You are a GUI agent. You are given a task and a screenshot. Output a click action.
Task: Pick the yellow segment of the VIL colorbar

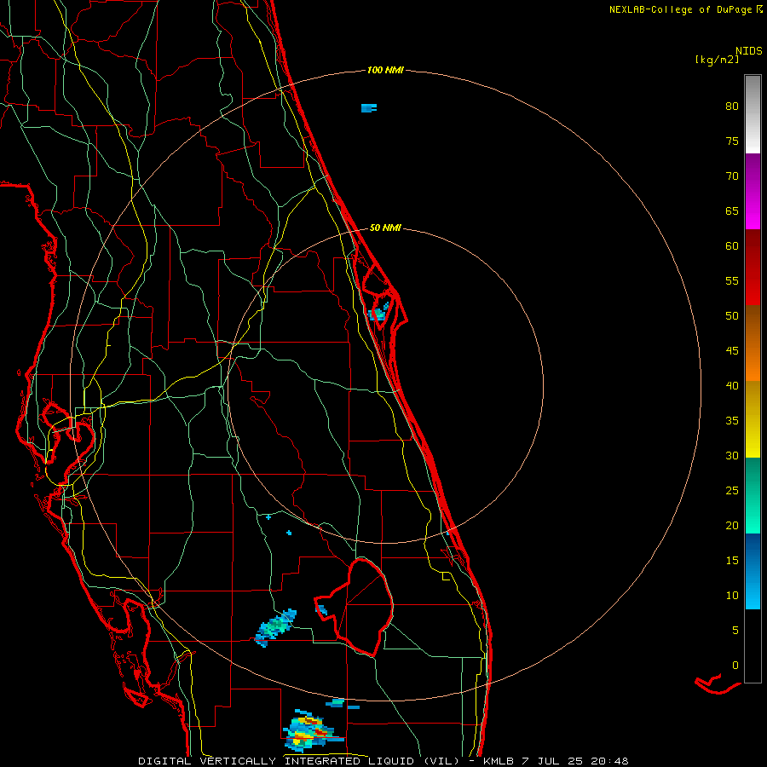753,419
